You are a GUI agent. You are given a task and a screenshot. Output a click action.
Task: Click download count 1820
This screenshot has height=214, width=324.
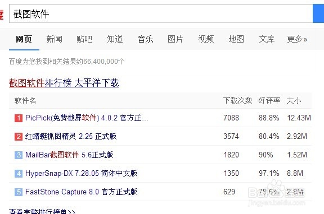[x=231, y=155]
